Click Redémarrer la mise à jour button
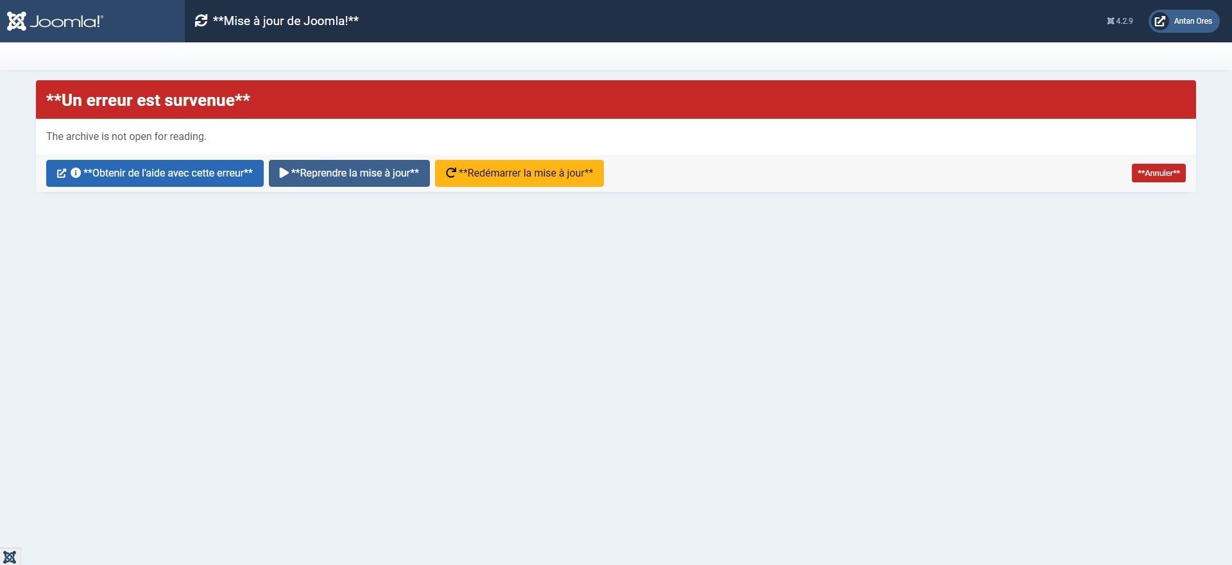Viewport: 1232px width, 565px height. pyautogui.click(x=519, y=173)
